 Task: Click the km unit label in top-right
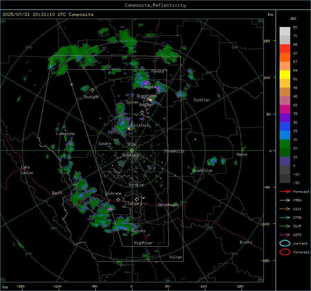[270, 15]
